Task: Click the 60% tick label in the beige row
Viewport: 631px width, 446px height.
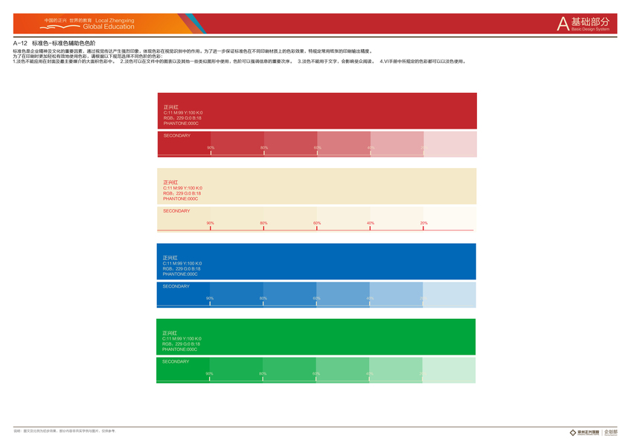Action: tap(317, 223)
